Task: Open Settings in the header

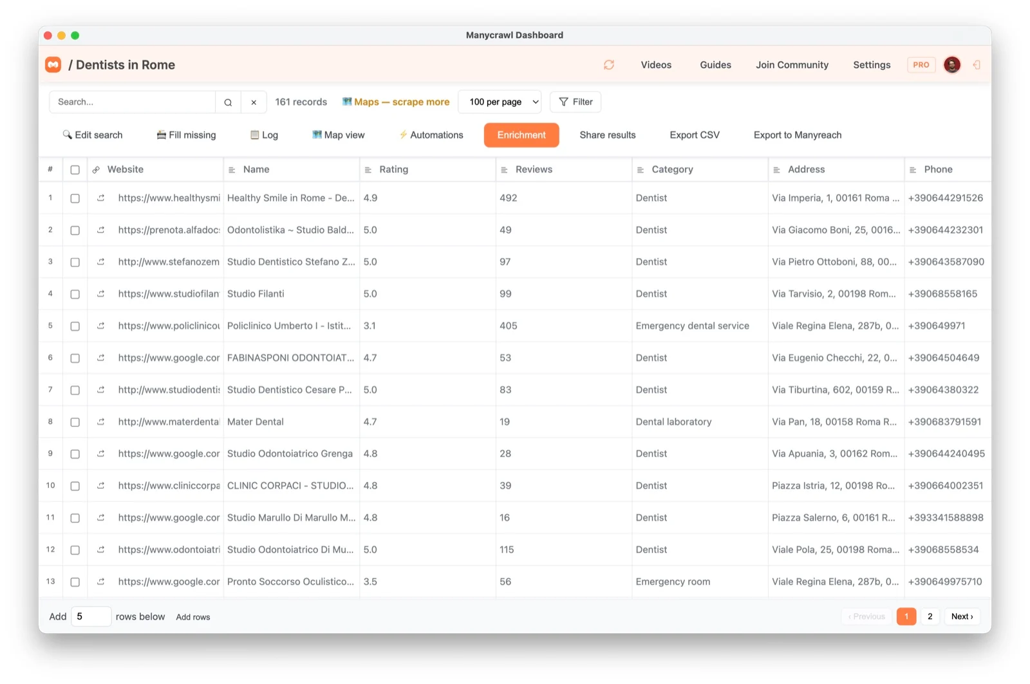Action: click(872, 65)
